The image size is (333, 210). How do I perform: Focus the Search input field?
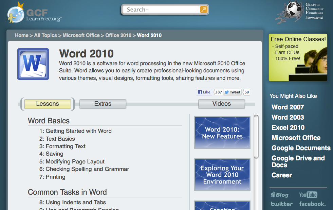click(162, 10)
